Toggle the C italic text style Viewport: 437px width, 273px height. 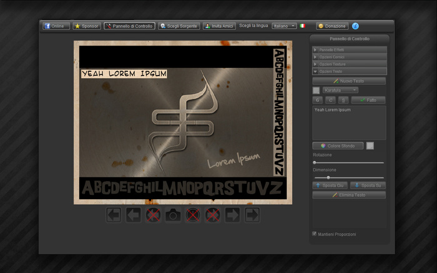coord(330,100)
